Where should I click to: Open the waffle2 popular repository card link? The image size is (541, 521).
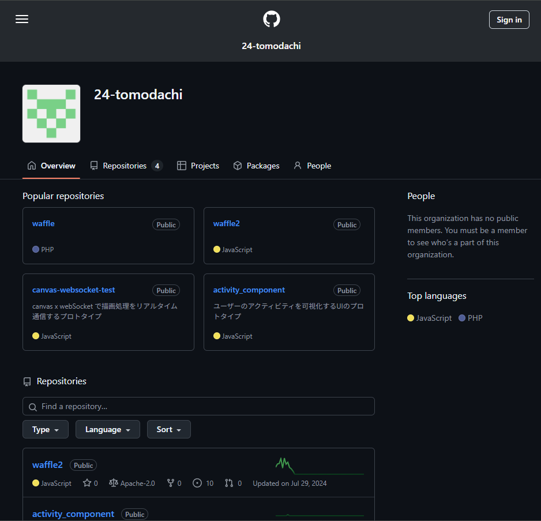[226, 223]
